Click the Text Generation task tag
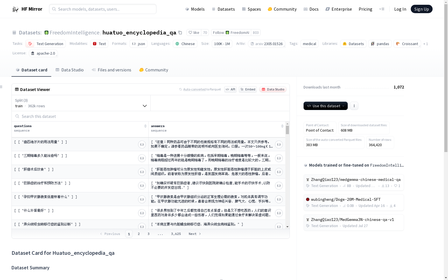Viewport: 448px width, 280px height. [x=46, y=44]
